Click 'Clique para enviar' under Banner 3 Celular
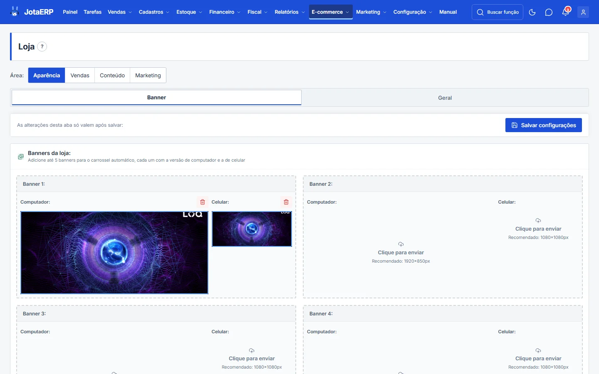 [x=252, y=359]
